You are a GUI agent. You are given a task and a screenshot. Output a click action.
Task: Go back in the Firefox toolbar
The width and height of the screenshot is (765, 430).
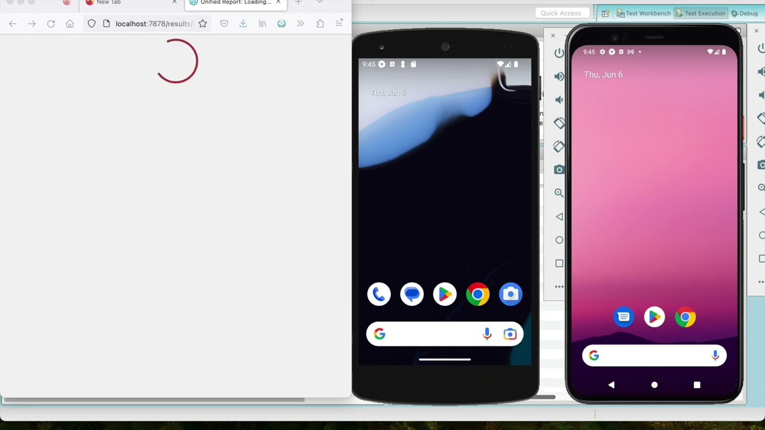point(13,23)
